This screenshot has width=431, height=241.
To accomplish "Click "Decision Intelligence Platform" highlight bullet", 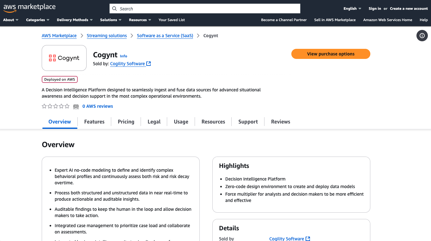I will (255, 179).
